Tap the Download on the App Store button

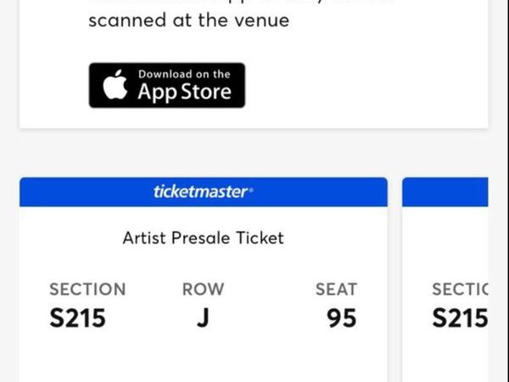167,85
